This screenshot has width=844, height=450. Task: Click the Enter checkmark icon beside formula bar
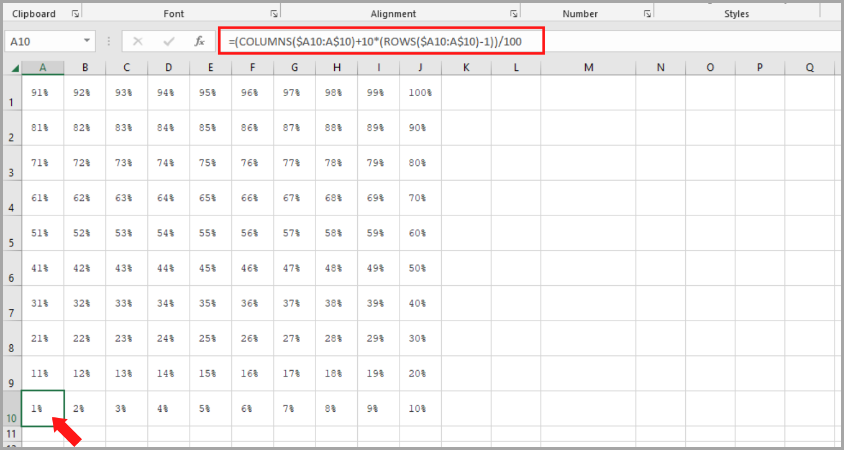pyautogui.click(x=168, y=41)
